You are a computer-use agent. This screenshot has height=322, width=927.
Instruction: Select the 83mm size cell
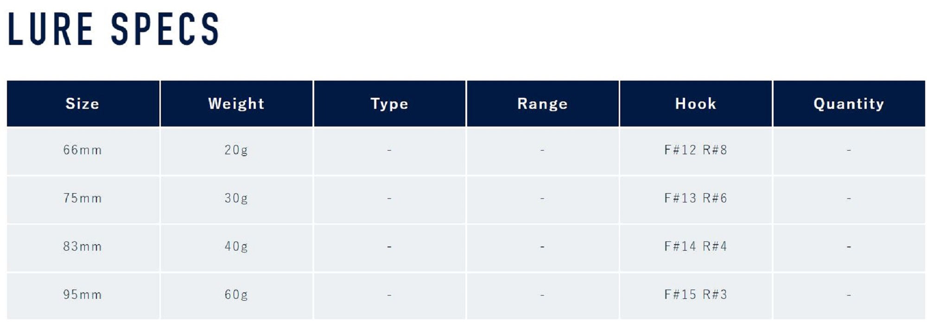[x=83, y=246]
